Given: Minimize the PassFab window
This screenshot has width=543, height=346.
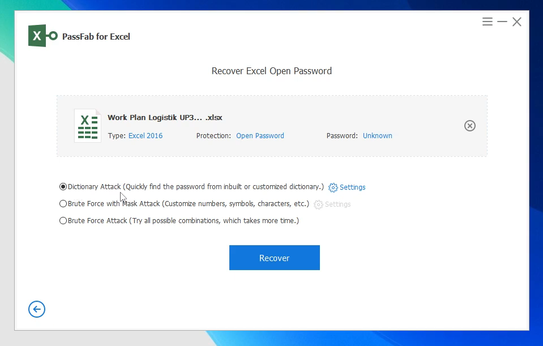Looking at the screenshot, I should 502,22.
